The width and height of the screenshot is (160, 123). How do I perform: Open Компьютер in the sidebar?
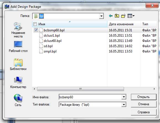(x=18, y=82)
